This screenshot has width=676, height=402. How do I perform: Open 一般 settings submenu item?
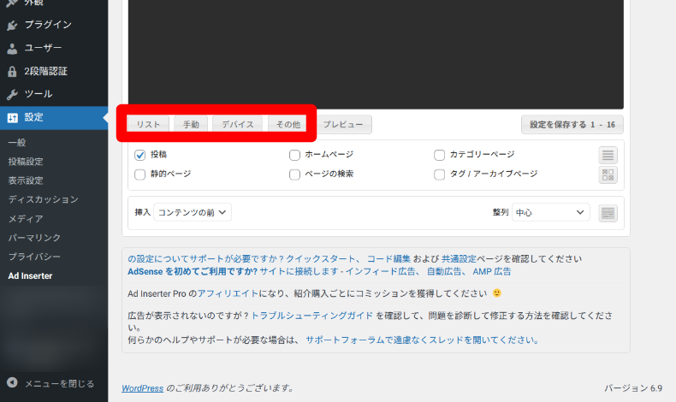pyautogui.click(x=17, y=143)
